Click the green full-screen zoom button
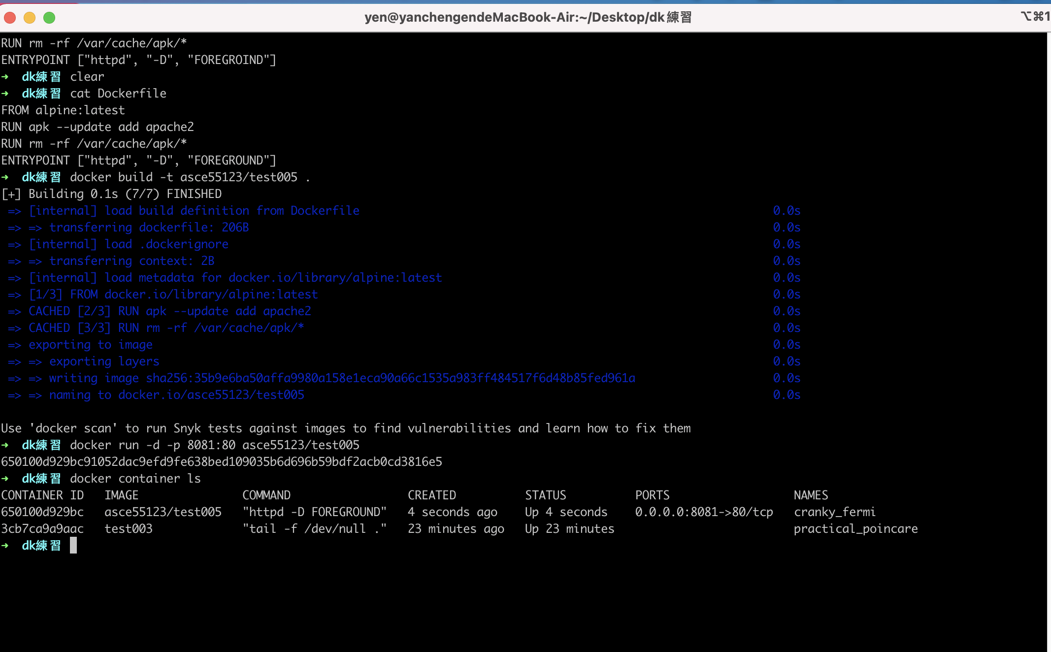This screenshot has height=652, width=1051. (49, 18)
